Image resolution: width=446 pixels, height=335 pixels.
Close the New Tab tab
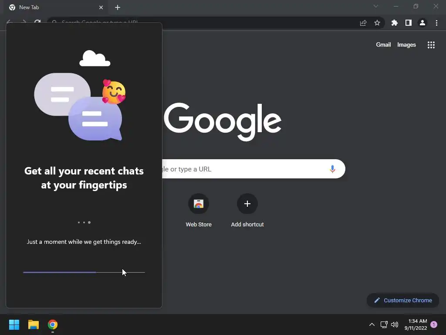click(101, 7)
